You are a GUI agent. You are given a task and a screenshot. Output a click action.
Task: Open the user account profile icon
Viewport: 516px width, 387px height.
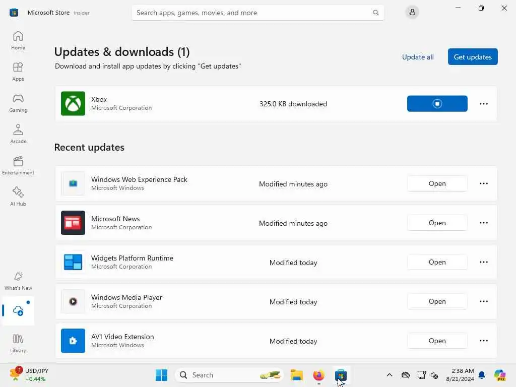point(412,13)
